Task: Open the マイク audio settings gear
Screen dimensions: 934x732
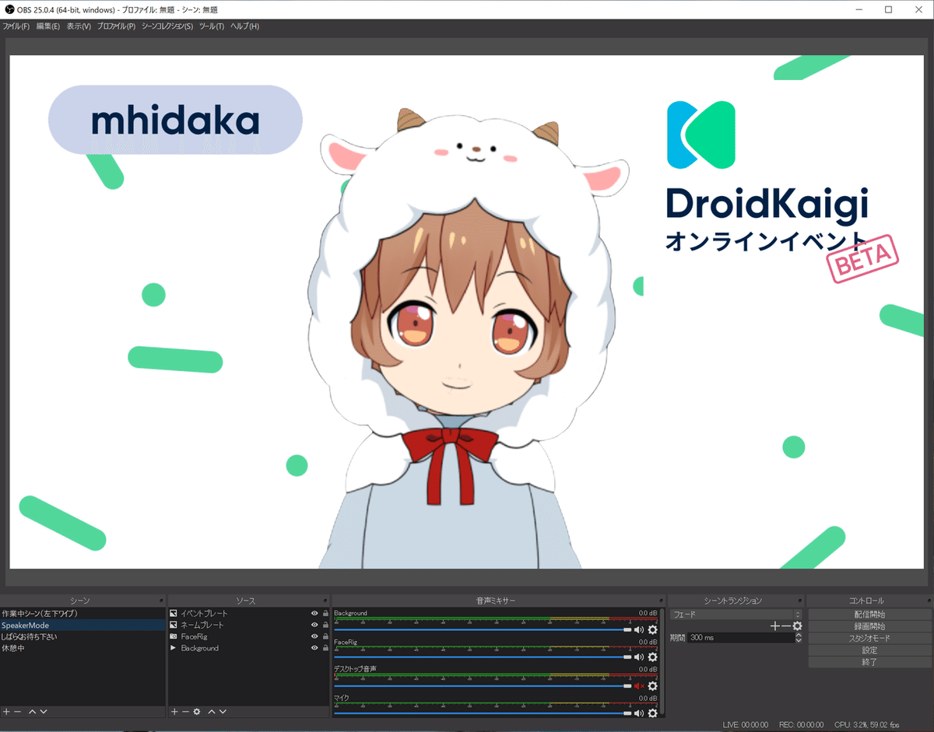Action: (x=653, y=713)
